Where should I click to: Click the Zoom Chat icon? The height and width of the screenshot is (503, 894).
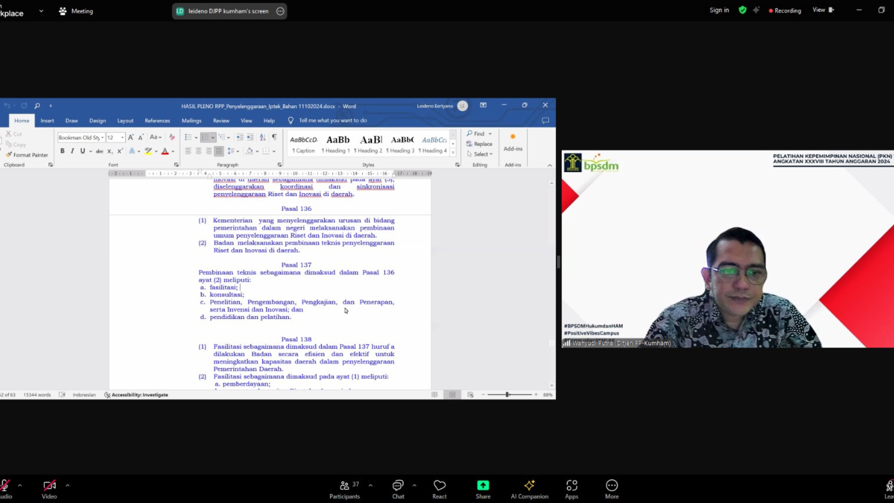(398, 485)
